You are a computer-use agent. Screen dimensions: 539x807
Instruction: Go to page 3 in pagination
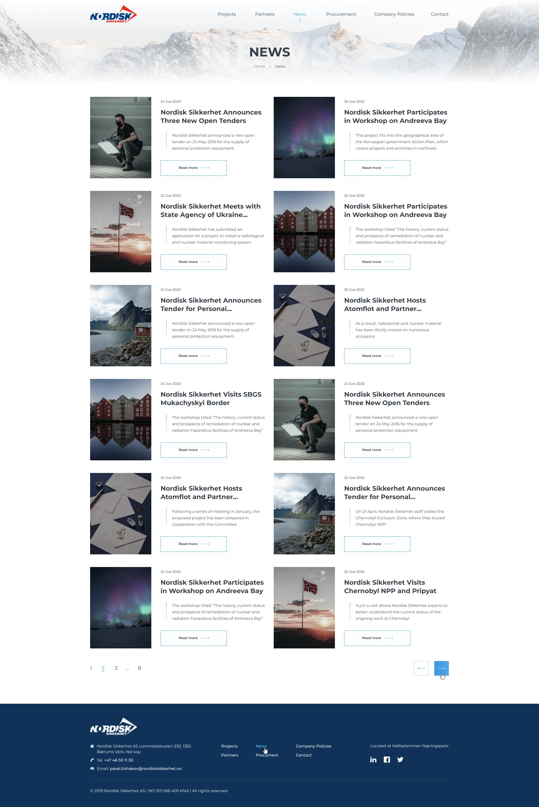click(116, 668)
